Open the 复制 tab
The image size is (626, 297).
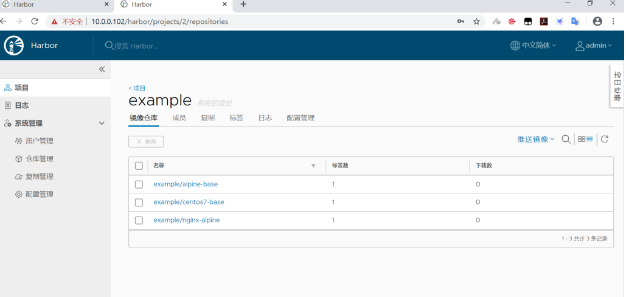(x=207, y=118)
